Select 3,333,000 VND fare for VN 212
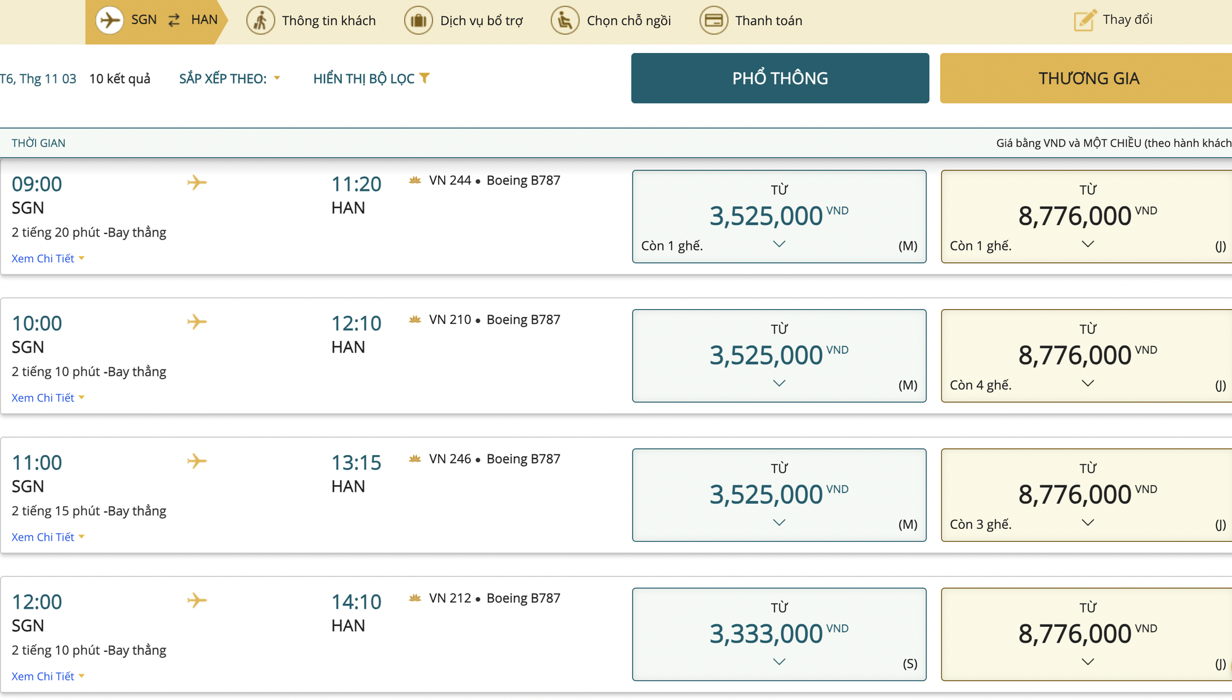 tap(779, 634)
